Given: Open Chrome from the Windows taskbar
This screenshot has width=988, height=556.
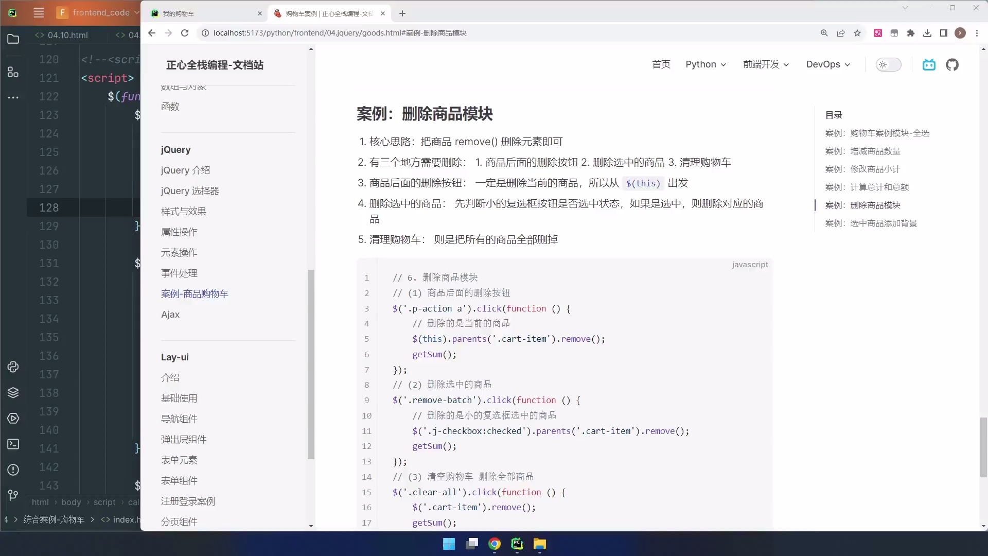Looking at the screenshot, I should pyautogui.click(x=495, y=544).
